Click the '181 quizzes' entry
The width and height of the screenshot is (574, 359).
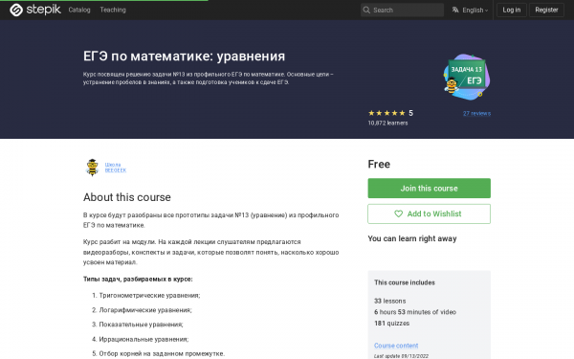point(391,324)
